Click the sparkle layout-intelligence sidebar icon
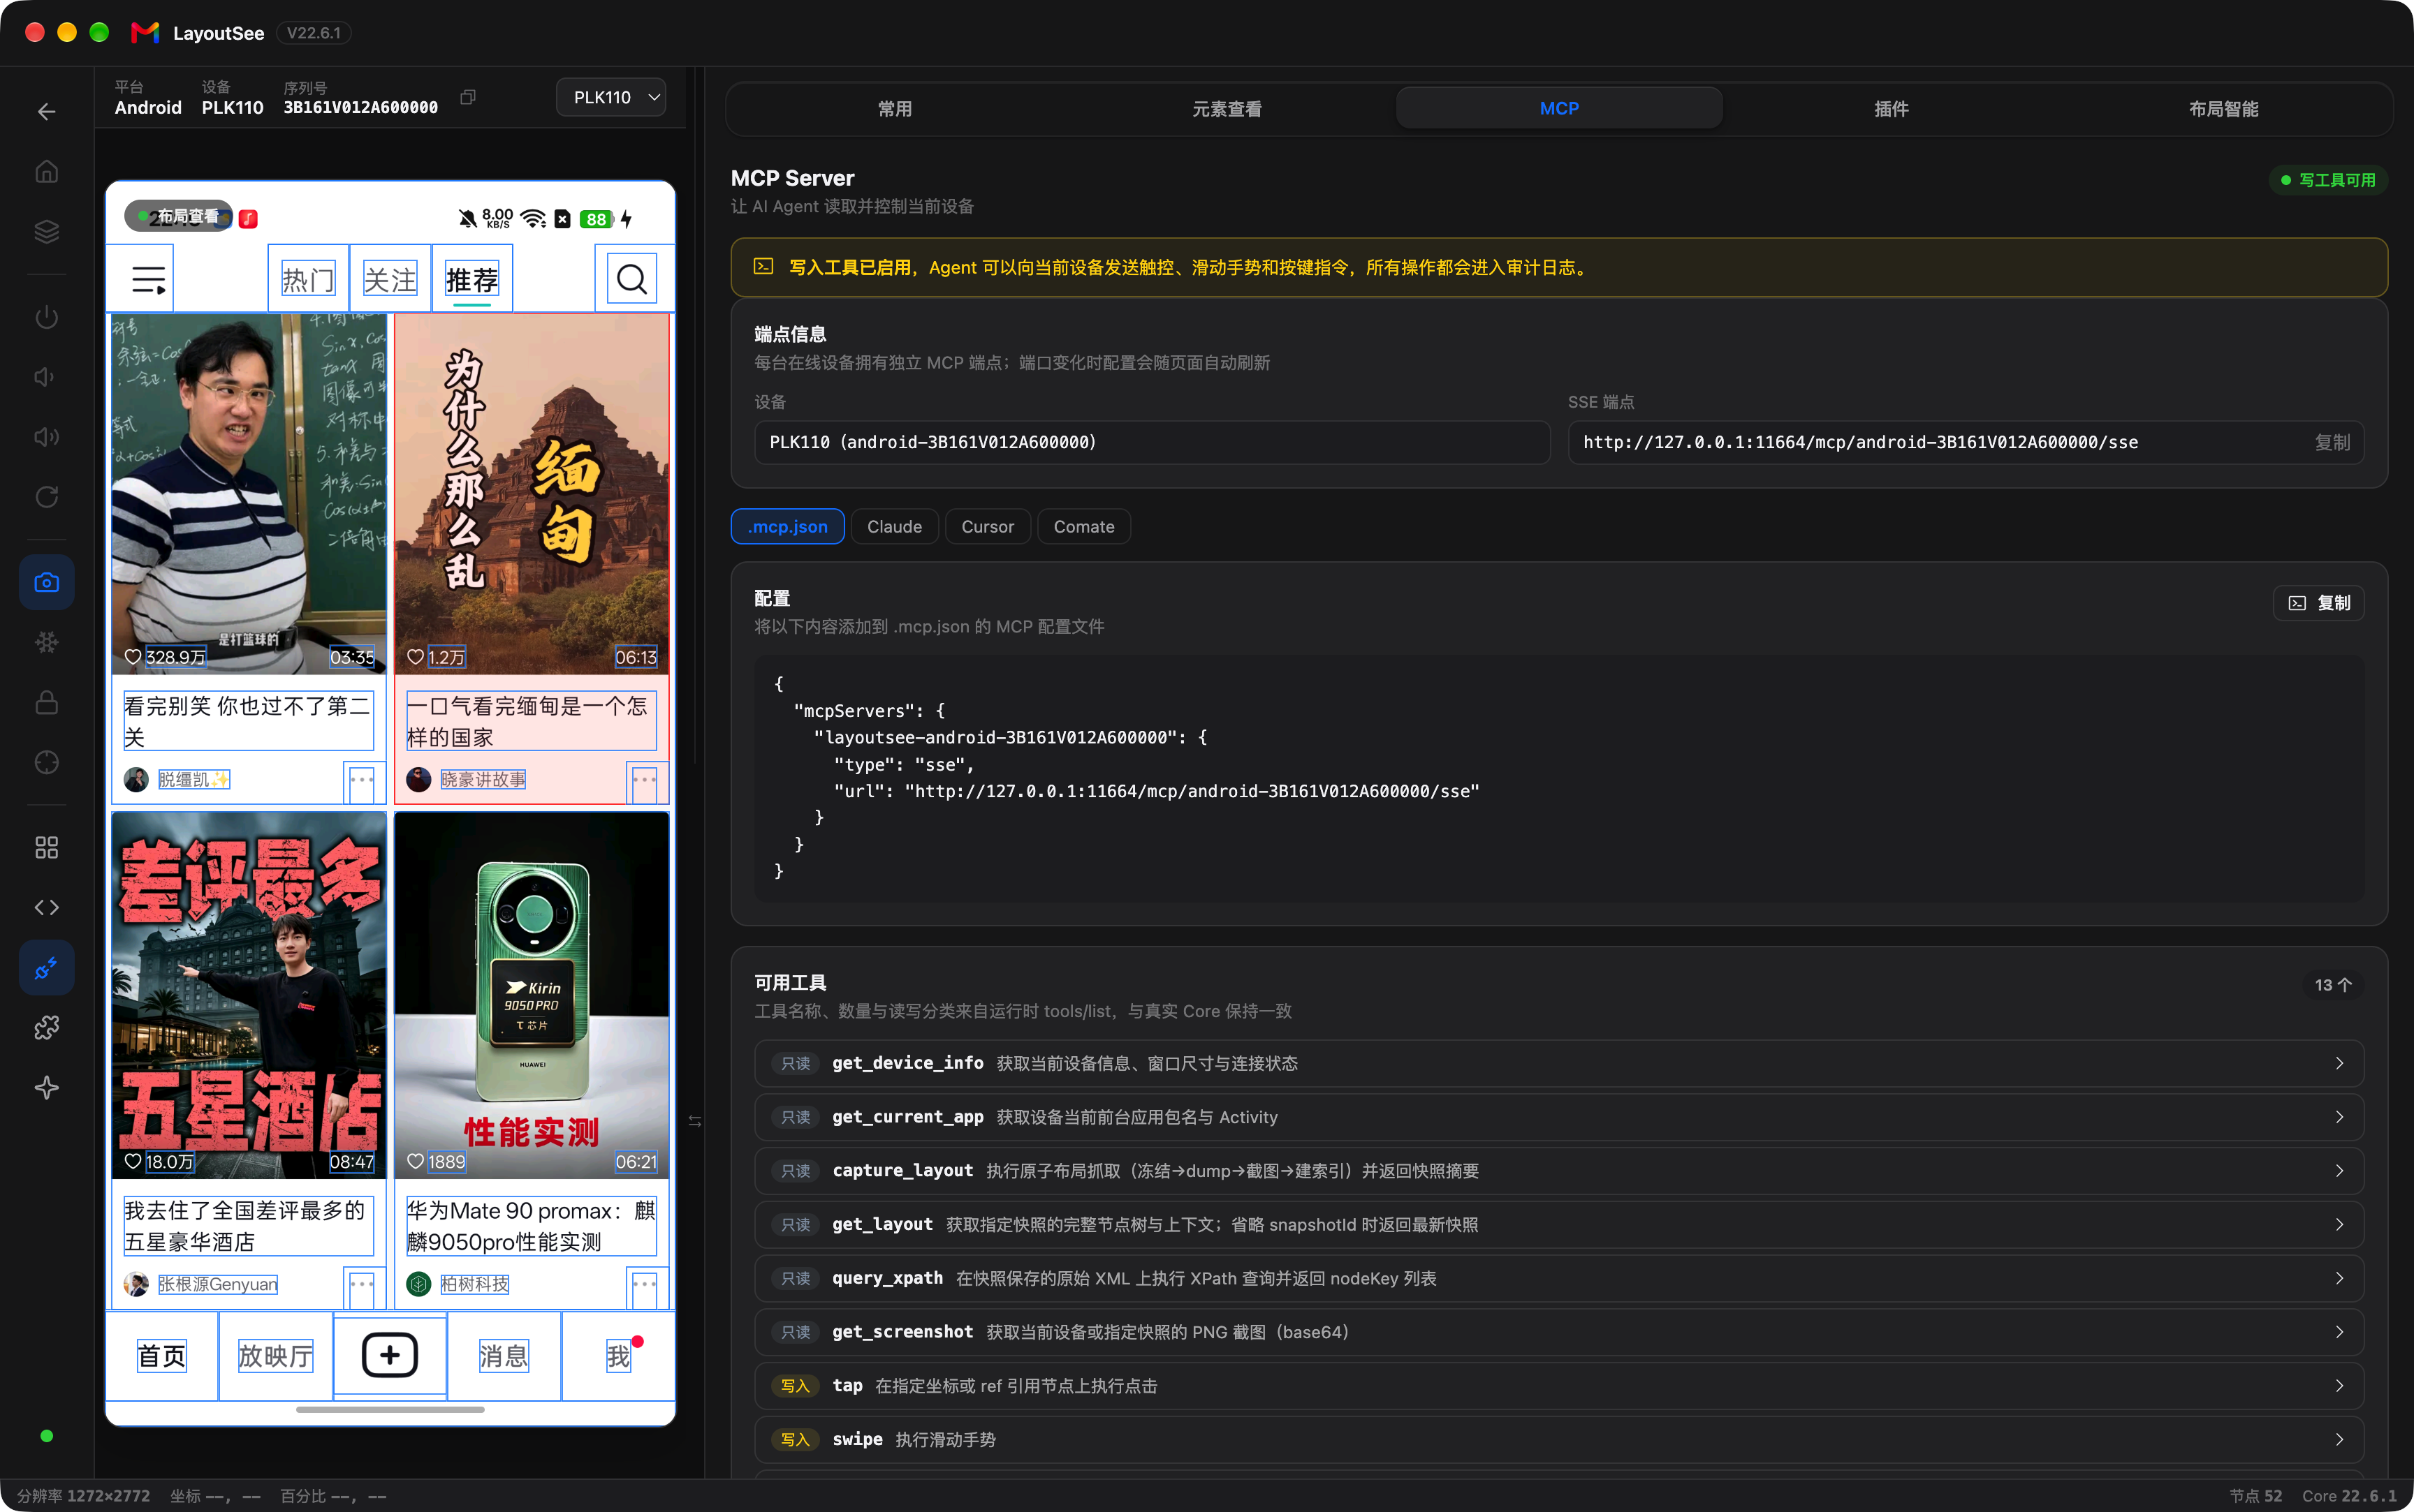The image size is (2414, 1512). point(46,1087)
